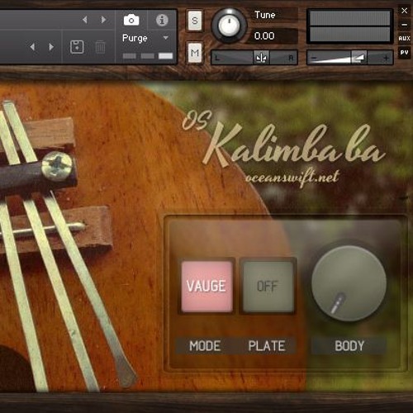Toggle the AUX sends button
This screenshot has height=413, width=413.
click(x=404, y=38)
